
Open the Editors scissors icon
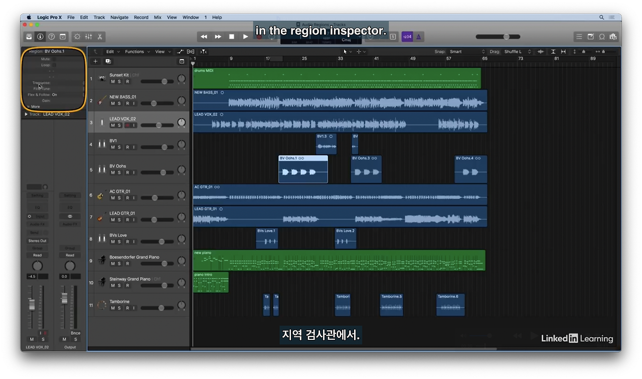(100, 37)
